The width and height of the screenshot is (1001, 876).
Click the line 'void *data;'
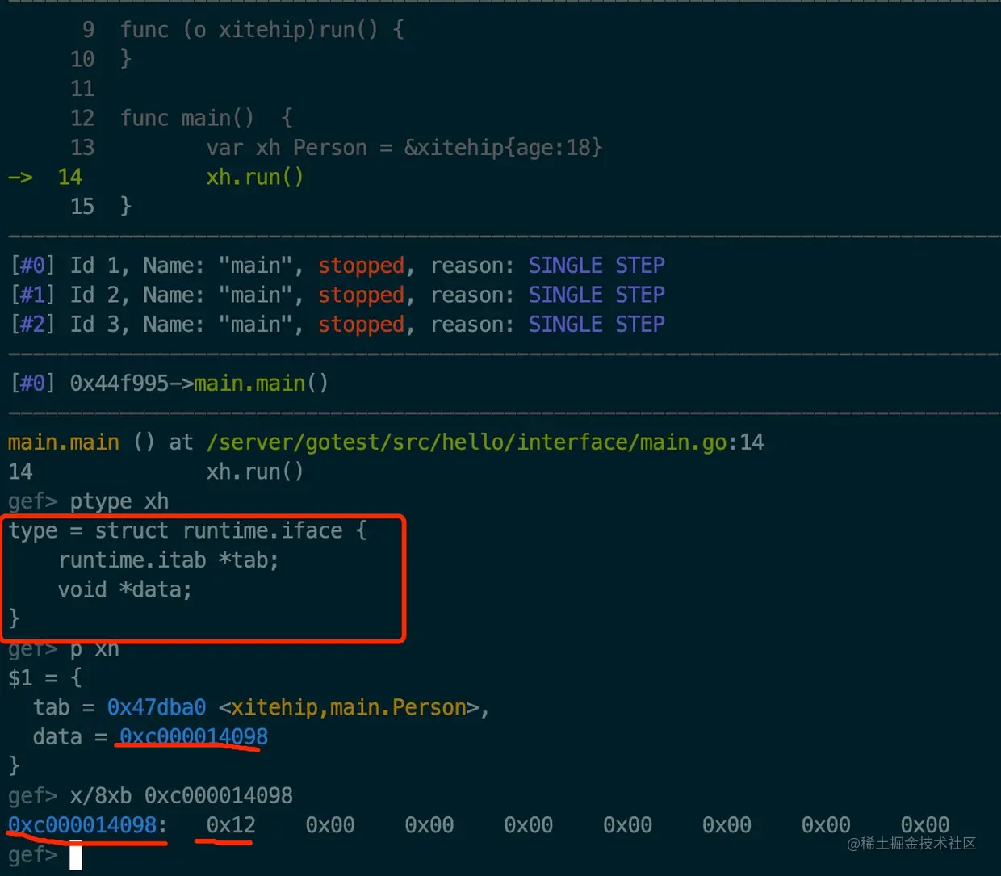(x=125, y=589)
